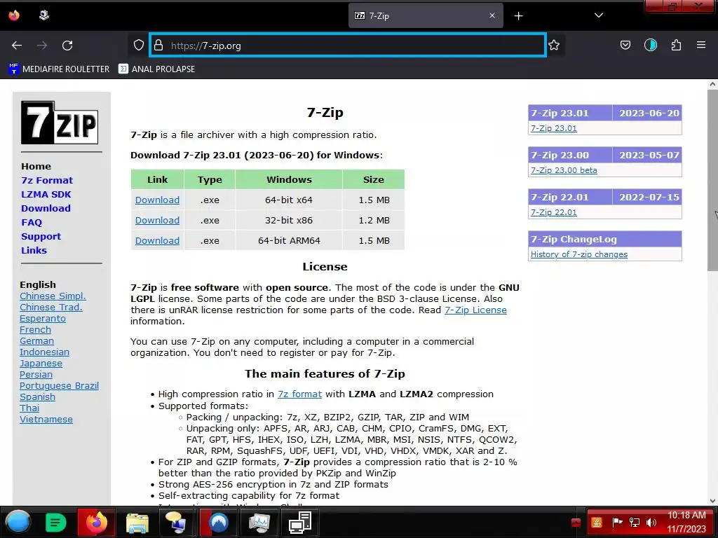Image resolution: width=718 pixels, height=538 pixels.
Task: Switch language to Chinese Trad.
Action: click(50, 308)
